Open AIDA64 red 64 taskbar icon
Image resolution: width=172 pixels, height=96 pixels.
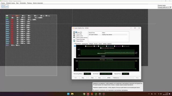point(88,94)
